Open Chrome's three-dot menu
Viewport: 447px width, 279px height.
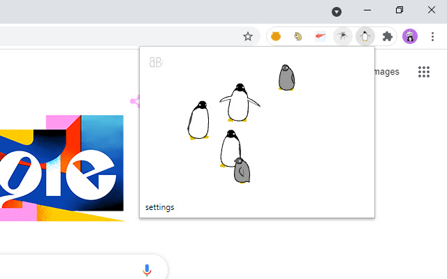[433, 36]
